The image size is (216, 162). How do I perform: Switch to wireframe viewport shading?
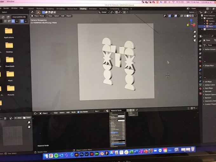coord(185,16)
